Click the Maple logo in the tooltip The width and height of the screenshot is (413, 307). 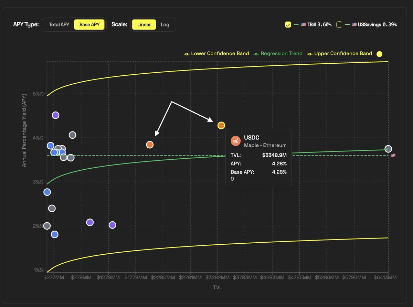point(235,141)
